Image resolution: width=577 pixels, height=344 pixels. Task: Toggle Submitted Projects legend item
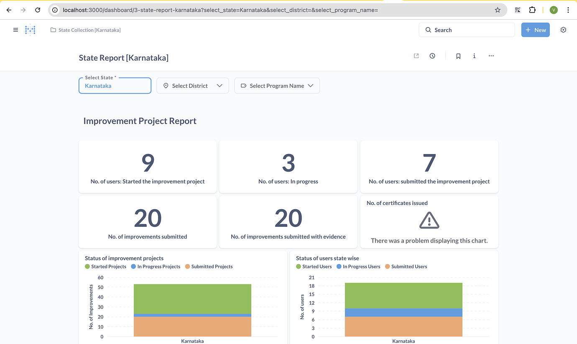point(209,266)
